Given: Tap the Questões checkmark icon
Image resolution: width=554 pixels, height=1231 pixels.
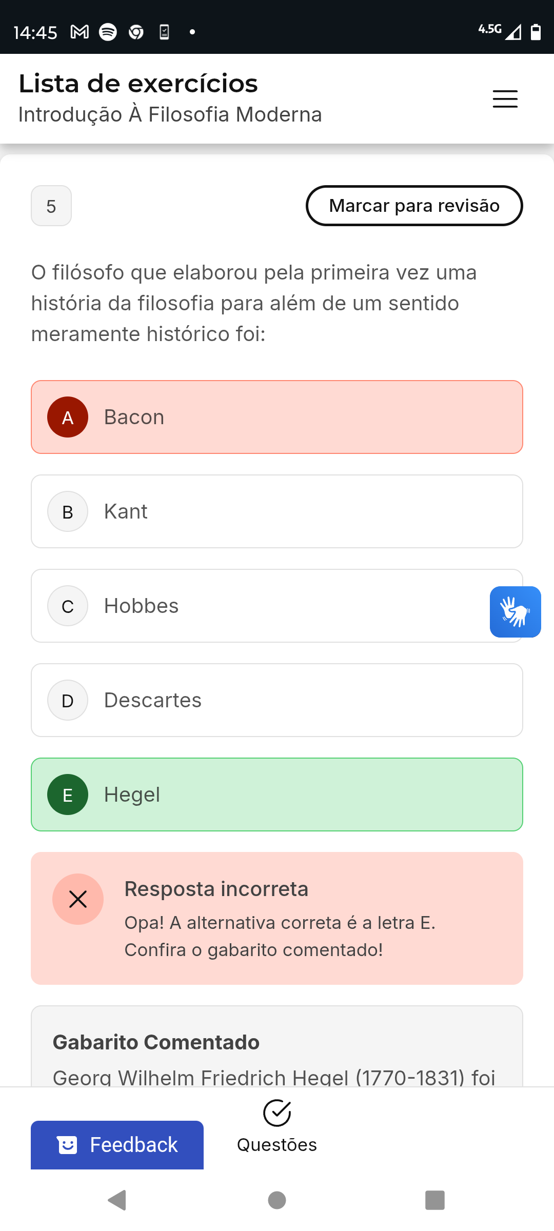Looking at the screenshot, I should coord(277,1113).
